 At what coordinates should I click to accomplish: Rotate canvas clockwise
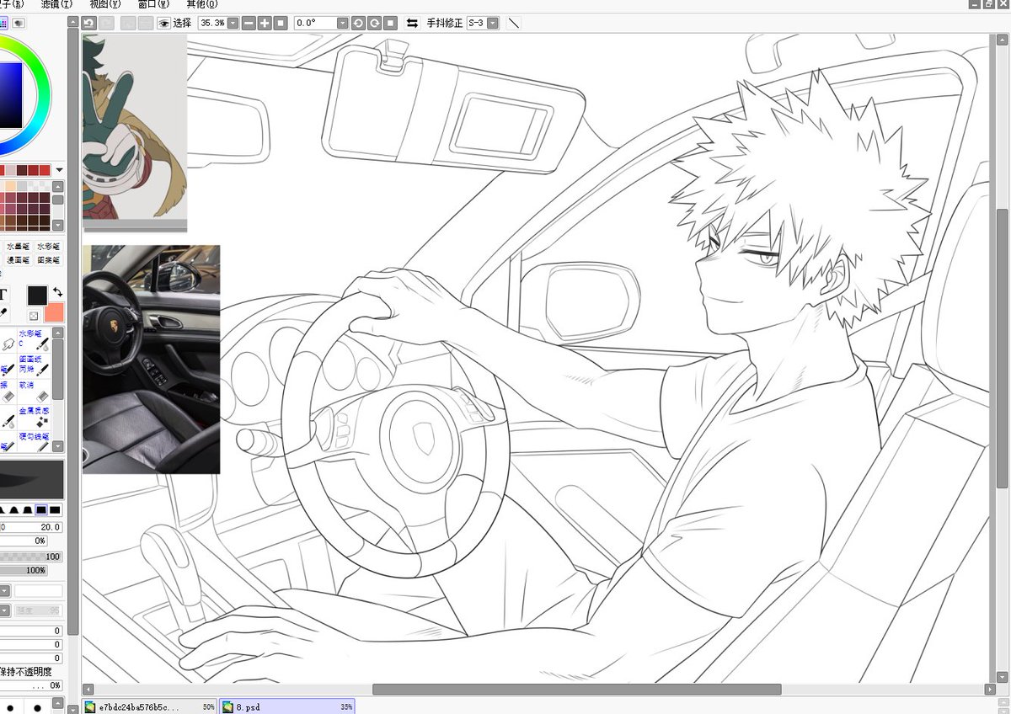pyautogui.click(x=374, y=23)
